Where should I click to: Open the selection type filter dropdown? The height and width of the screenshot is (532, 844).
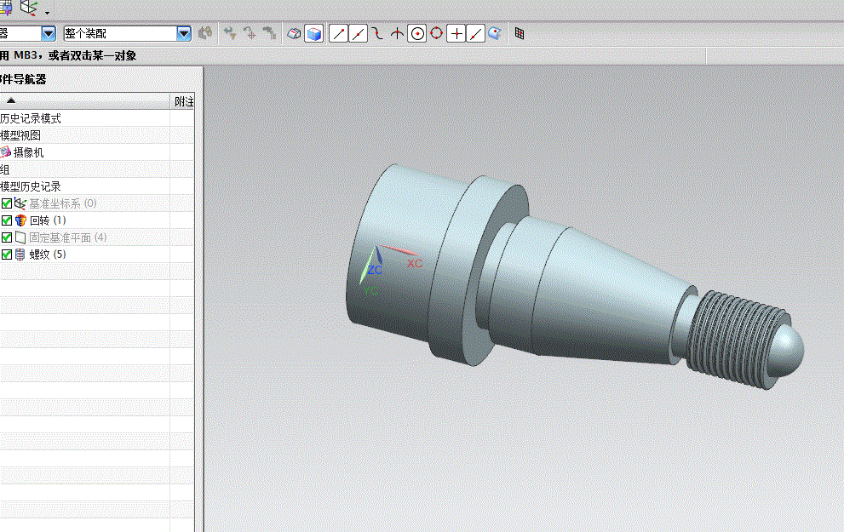point(49,33)
